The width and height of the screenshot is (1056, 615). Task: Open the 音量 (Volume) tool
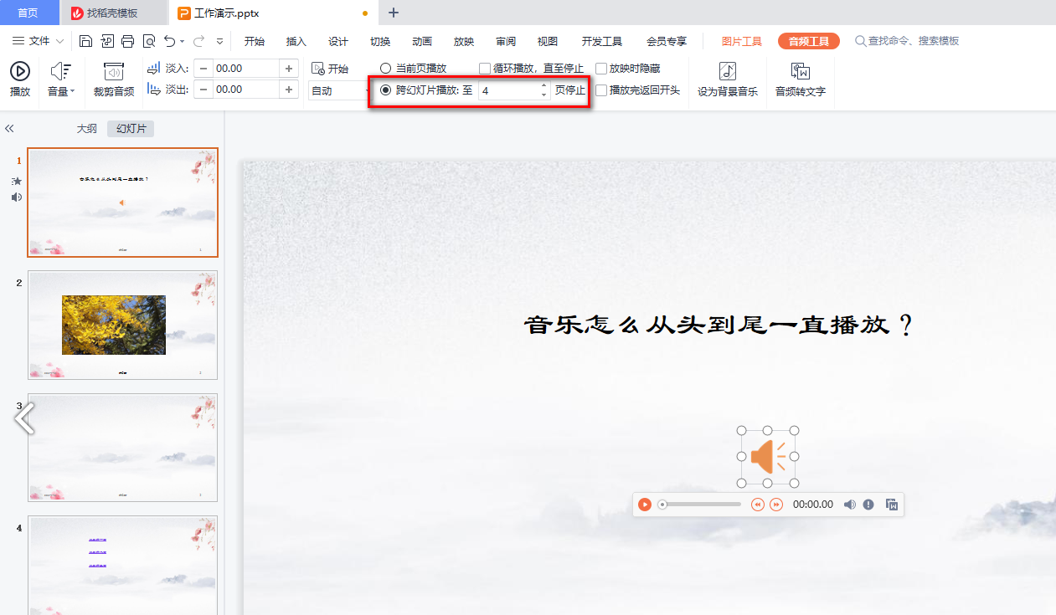pyautogui.click(x=60, y=79)
